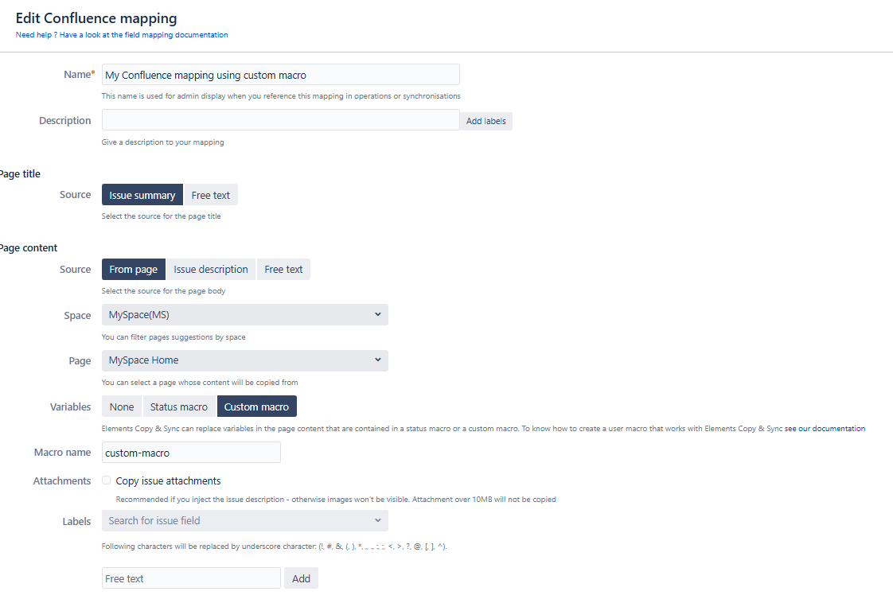893x603 pixels.
Task: Select "None" for Variables
Action: pyautogui.click(x=121, y=406)
